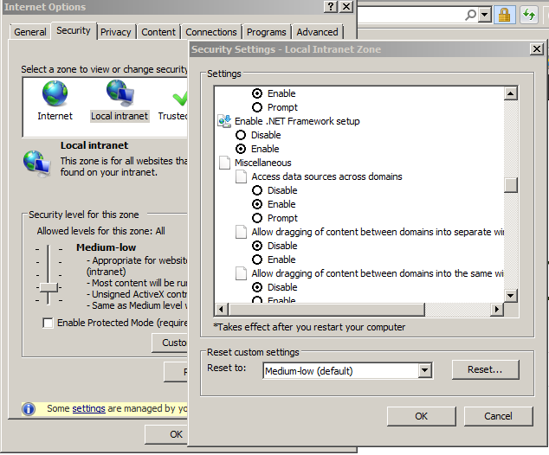549x455 pixels.
Task: Select the Trusted sites green checkmark icon
Action: coord(179,95)
